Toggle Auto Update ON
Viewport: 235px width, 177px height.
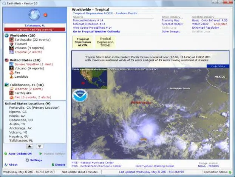20,154
